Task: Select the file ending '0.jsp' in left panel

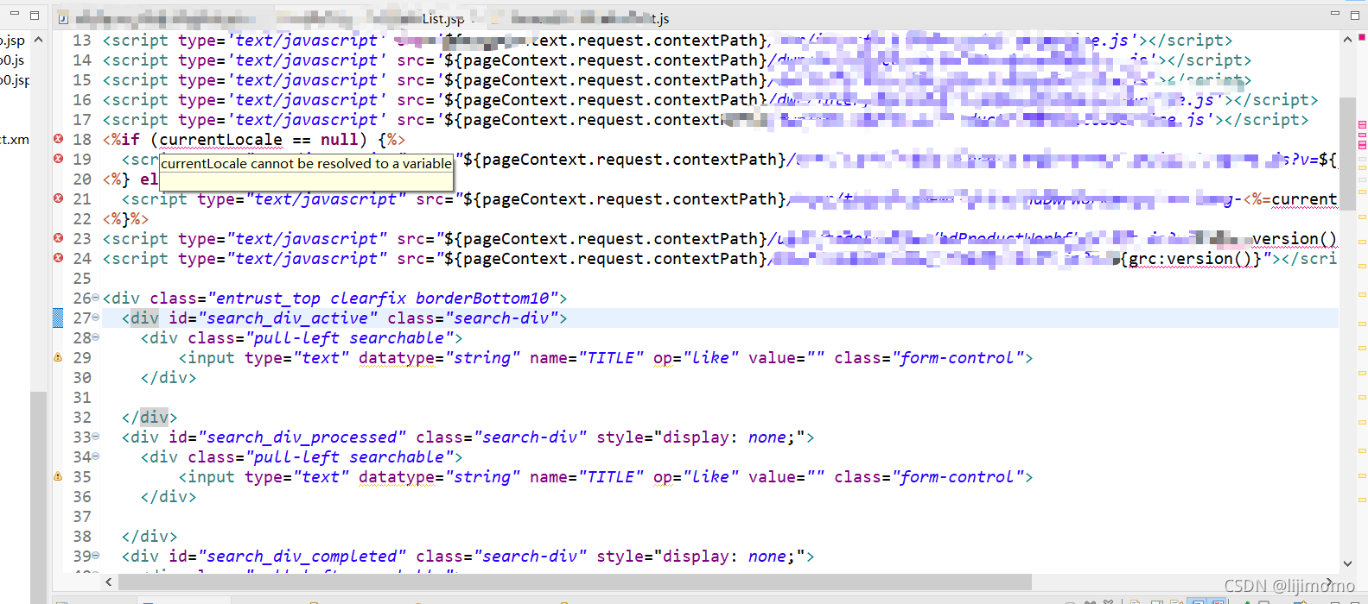Action: click(x=15, y=79)
